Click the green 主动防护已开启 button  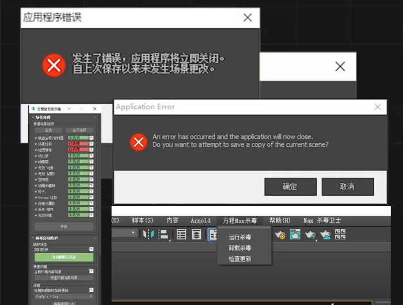coord(64,257)
